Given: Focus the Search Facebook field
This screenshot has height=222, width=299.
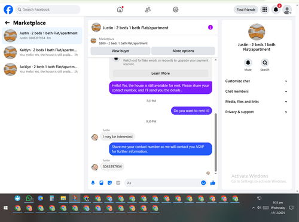Looking at the screenshot, I should click(x=48, y=10).
